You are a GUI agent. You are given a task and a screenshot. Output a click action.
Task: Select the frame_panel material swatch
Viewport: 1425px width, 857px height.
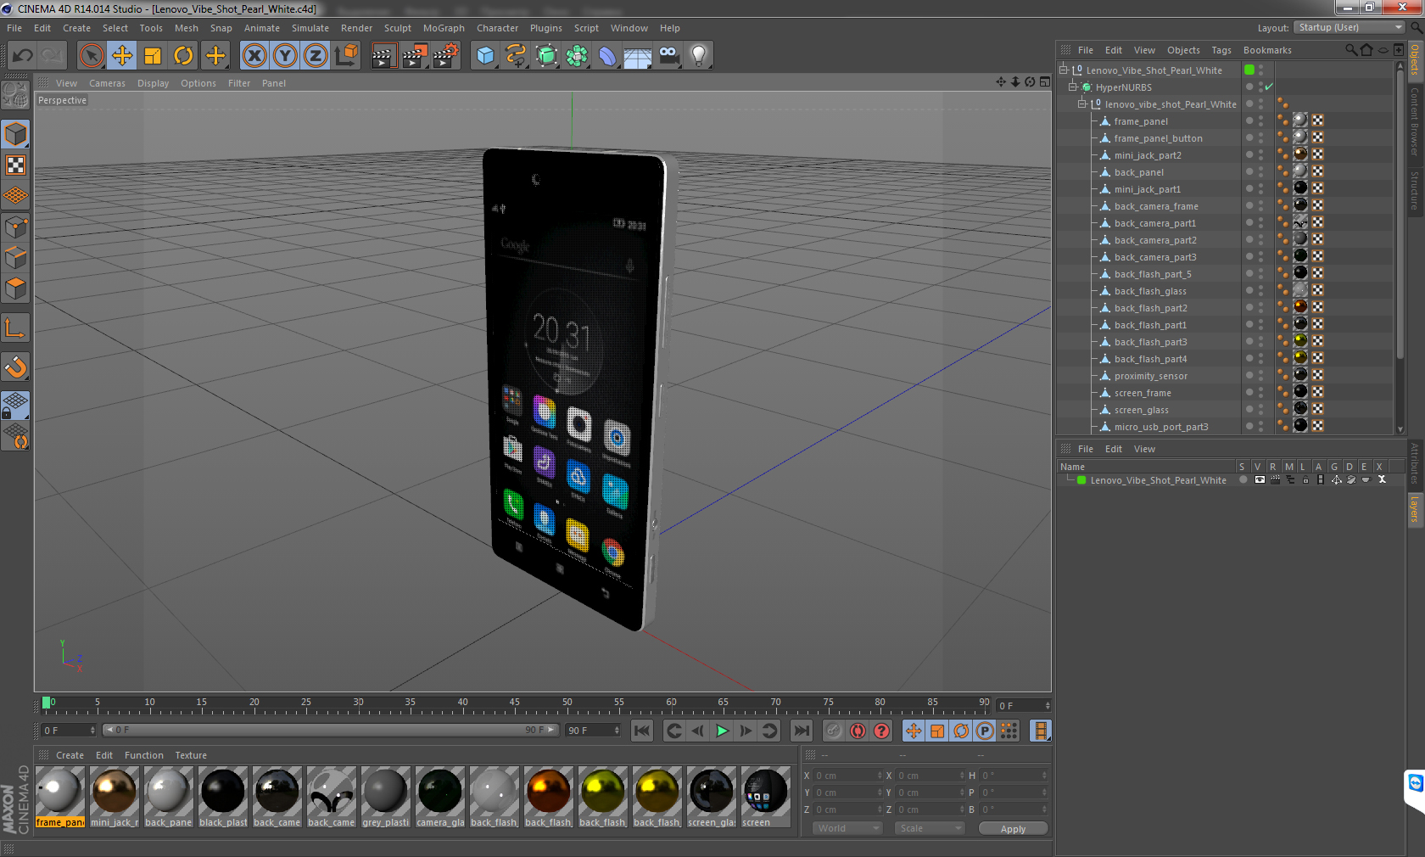[60, 797]
